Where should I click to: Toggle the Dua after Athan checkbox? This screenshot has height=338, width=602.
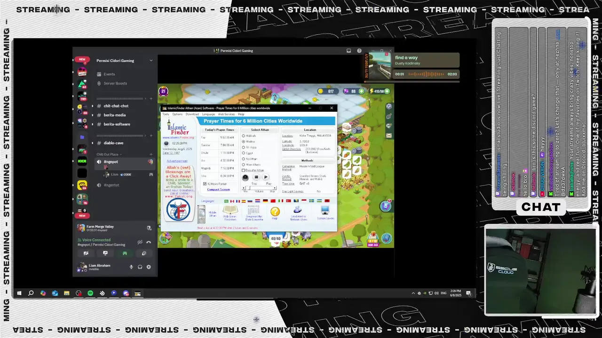pyautogui.click(x=243, y=170)
